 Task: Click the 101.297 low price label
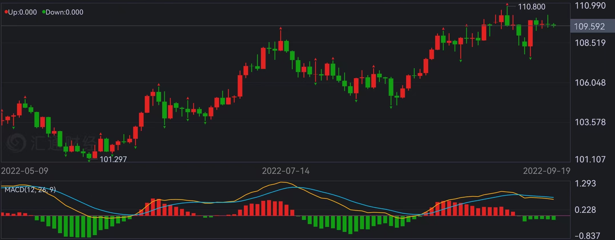tap(113, 159)
